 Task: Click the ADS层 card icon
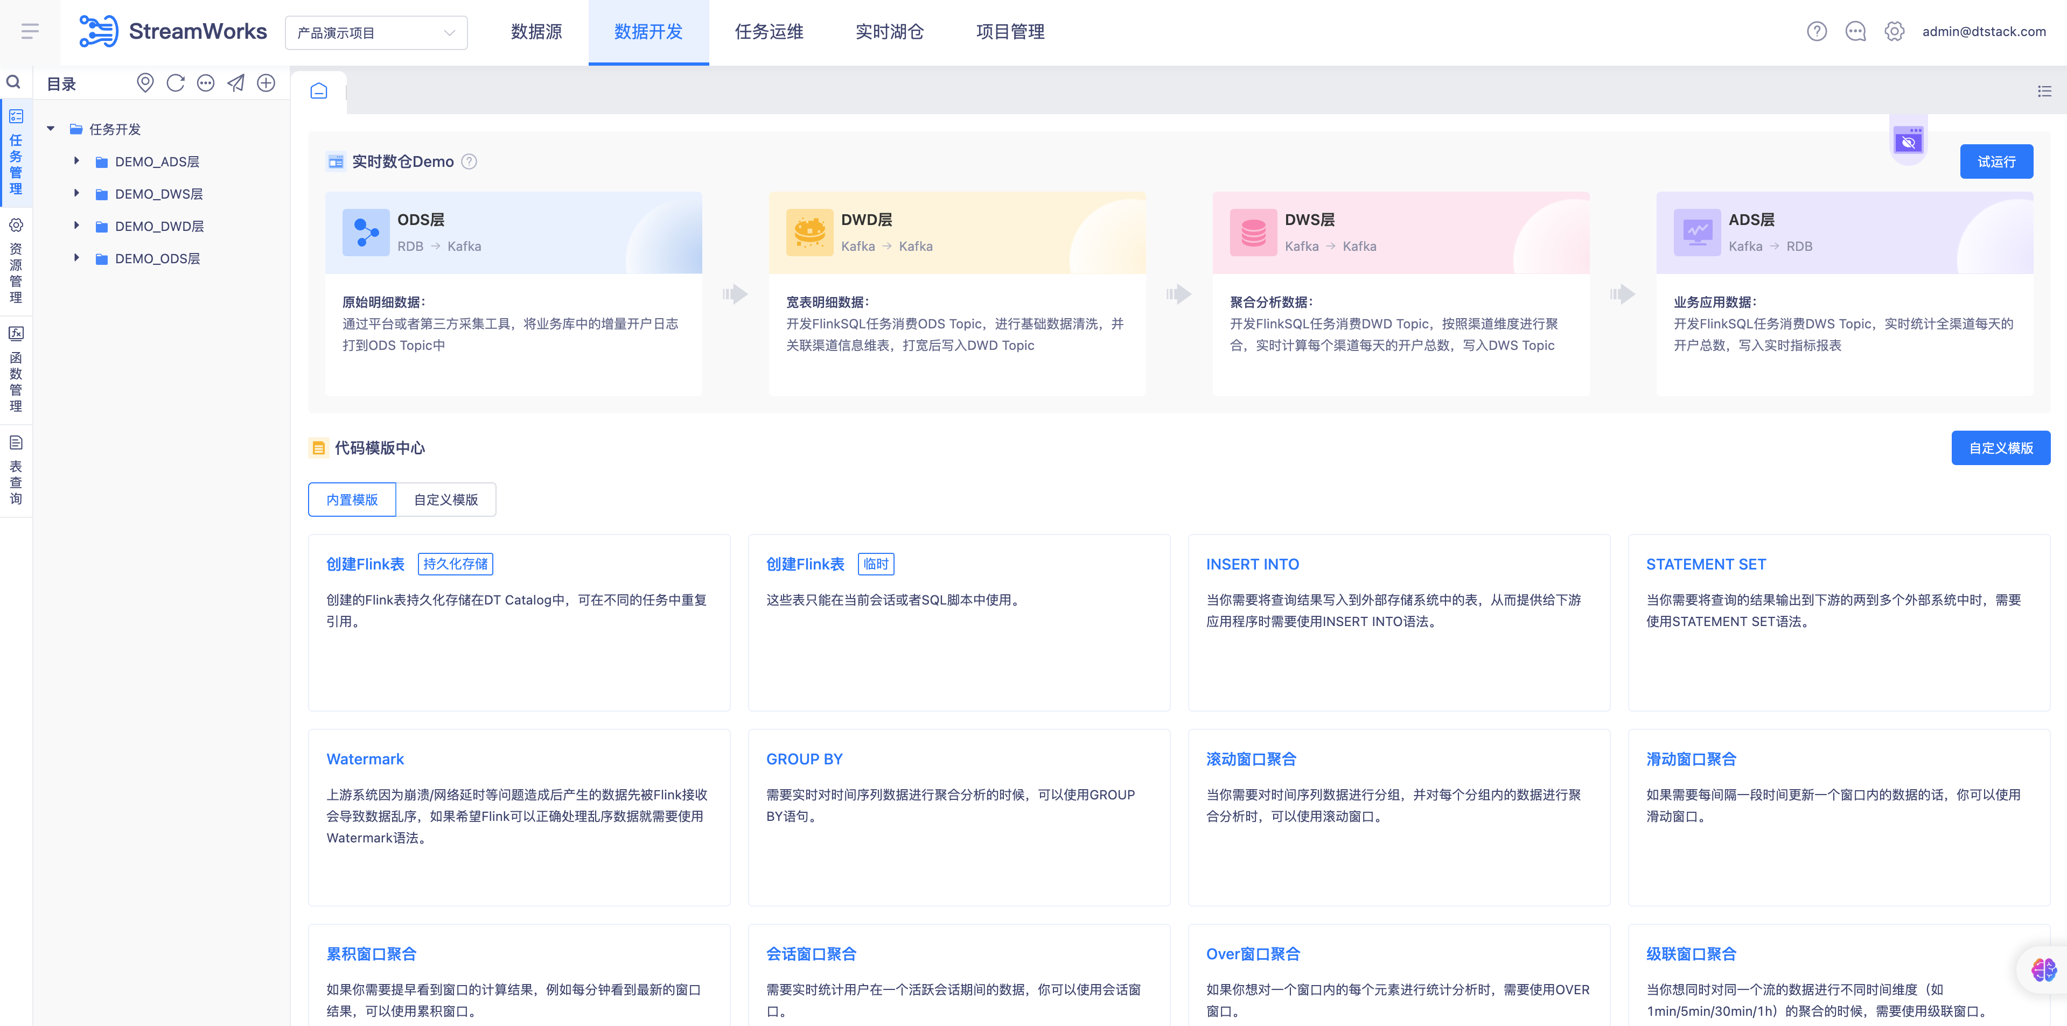coord(1697,233)
